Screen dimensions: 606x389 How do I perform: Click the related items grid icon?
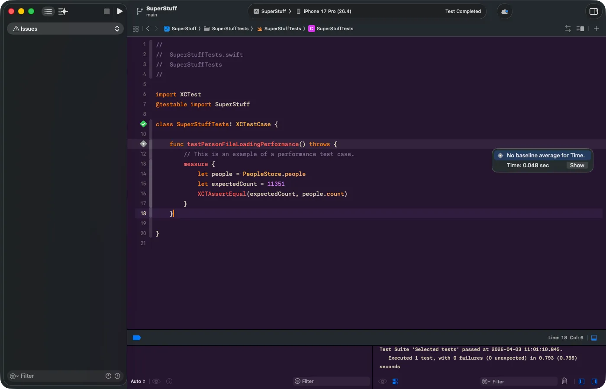click(x=136, y=29)
